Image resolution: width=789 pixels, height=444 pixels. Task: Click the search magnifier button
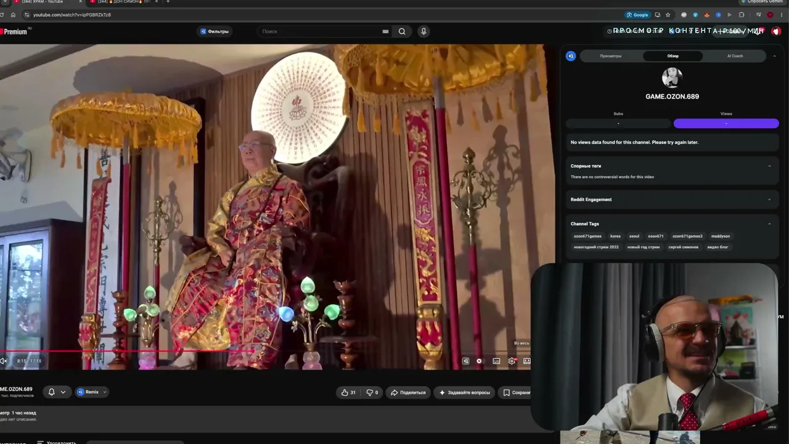402,31
